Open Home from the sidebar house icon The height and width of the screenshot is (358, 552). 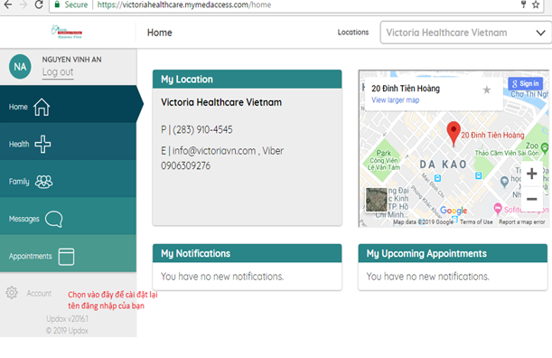42,107
